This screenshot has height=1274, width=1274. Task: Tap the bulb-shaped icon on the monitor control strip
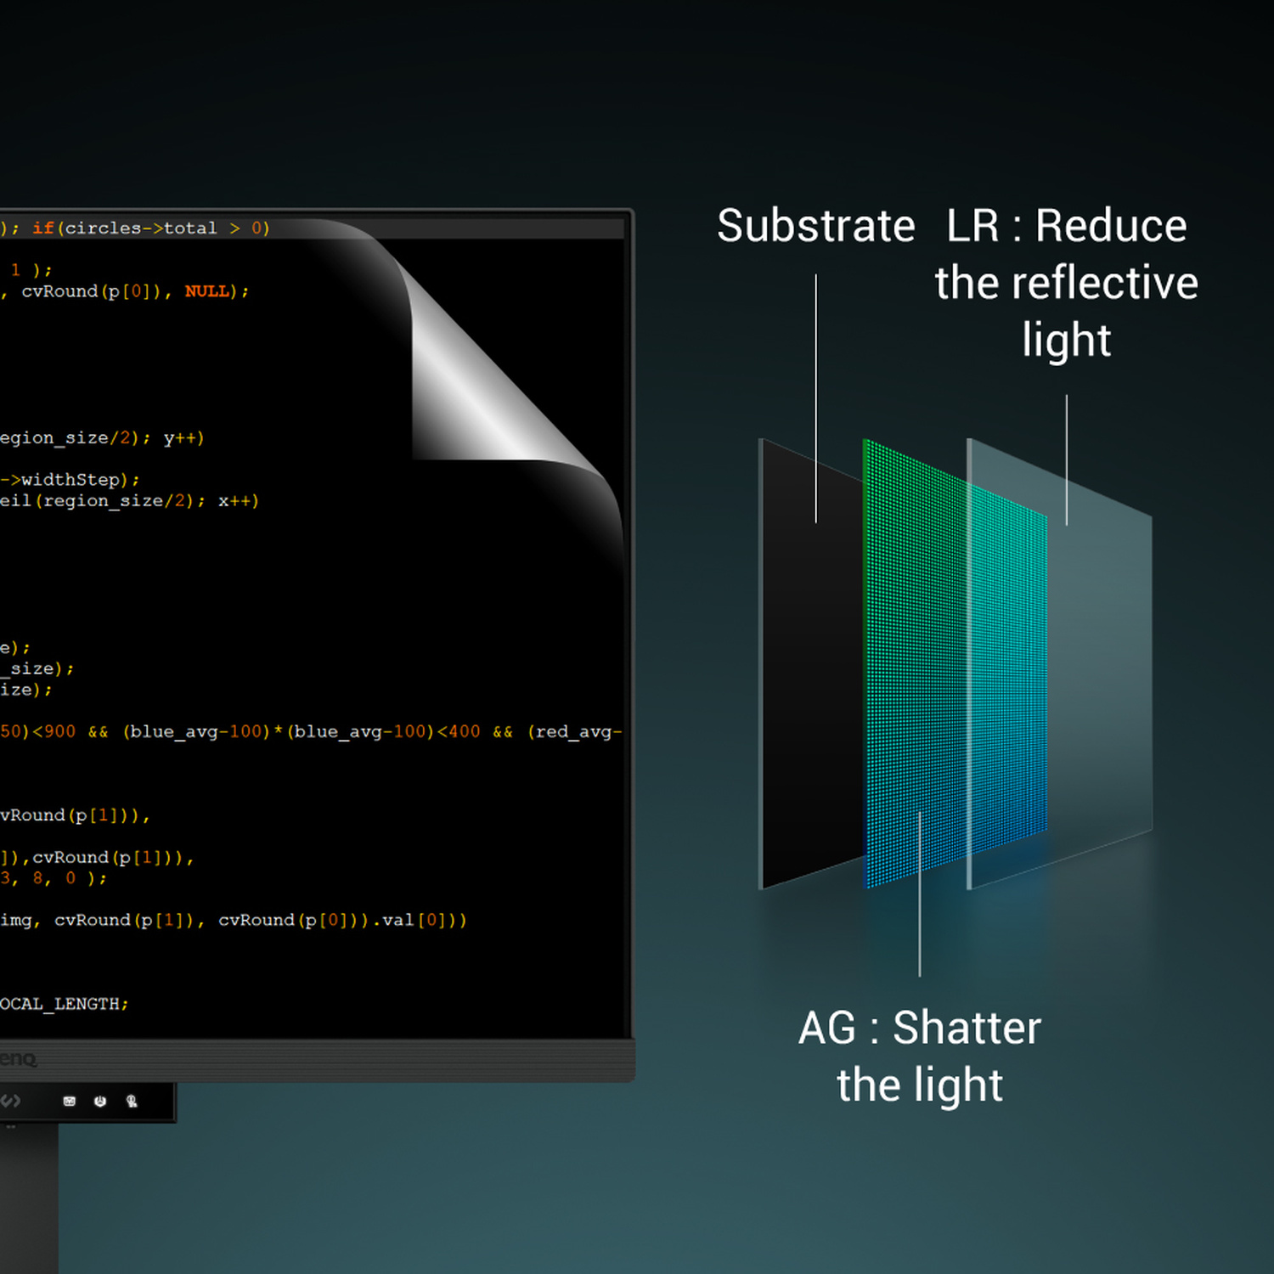tap(132, 1102)
